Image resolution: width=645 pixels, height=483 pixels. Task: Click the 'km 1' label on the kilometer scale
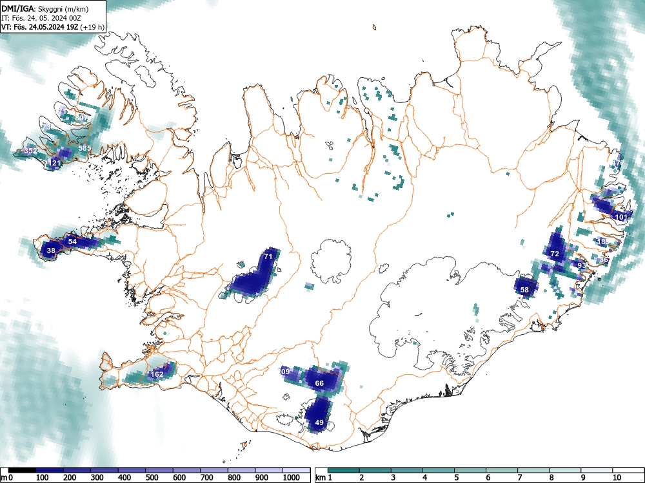tap(324, 478)
